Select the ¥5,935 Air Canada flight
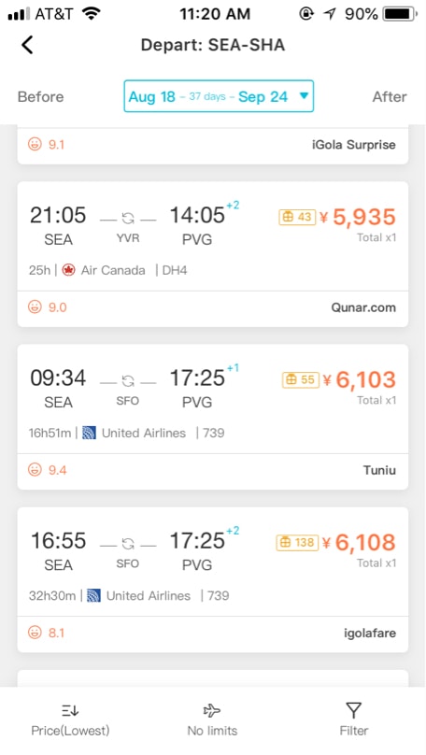 [213, 254]
